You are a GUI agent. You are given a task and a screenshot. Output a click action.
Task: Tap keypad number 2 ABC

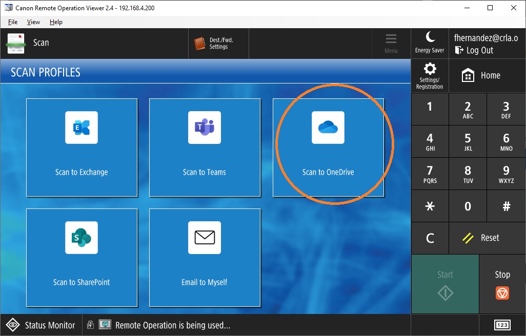pyautogui.click(x=468, y=109)
